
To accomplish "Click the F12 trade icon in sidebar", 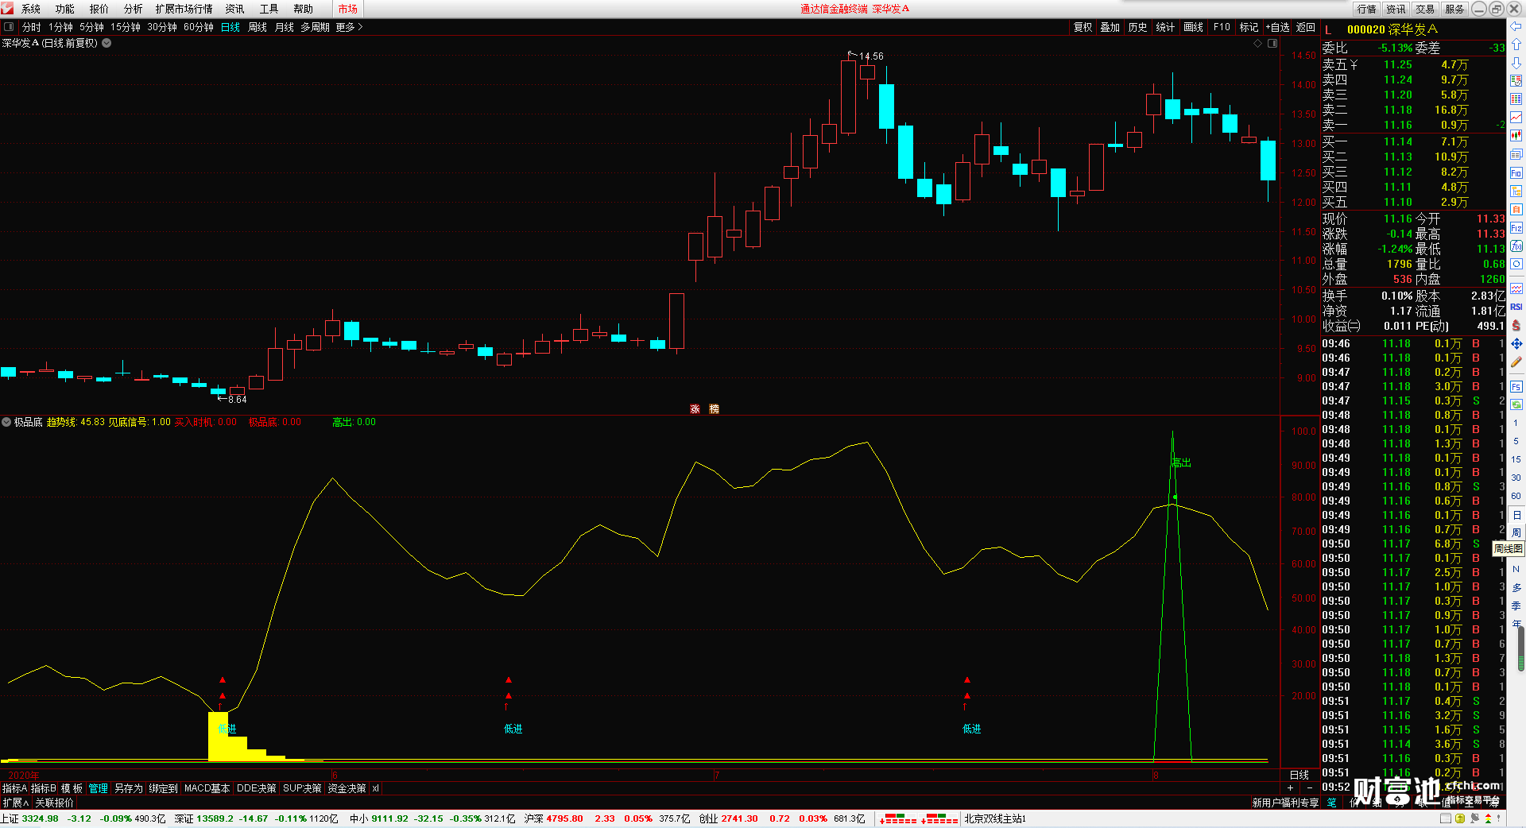I will point(1516,228).
